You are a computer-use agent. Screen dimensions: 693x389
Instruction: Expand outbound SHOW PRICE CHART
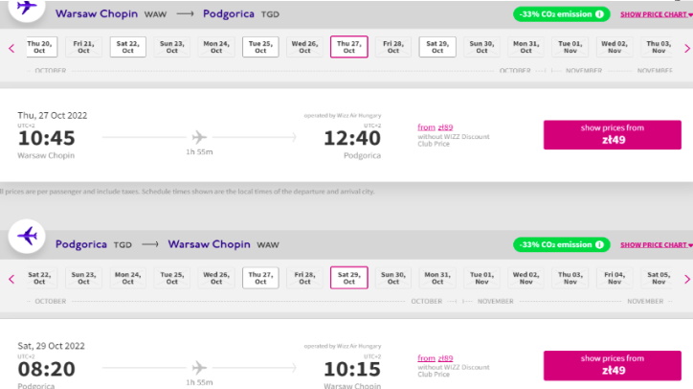pyautogui.click(x=656, y=14)
